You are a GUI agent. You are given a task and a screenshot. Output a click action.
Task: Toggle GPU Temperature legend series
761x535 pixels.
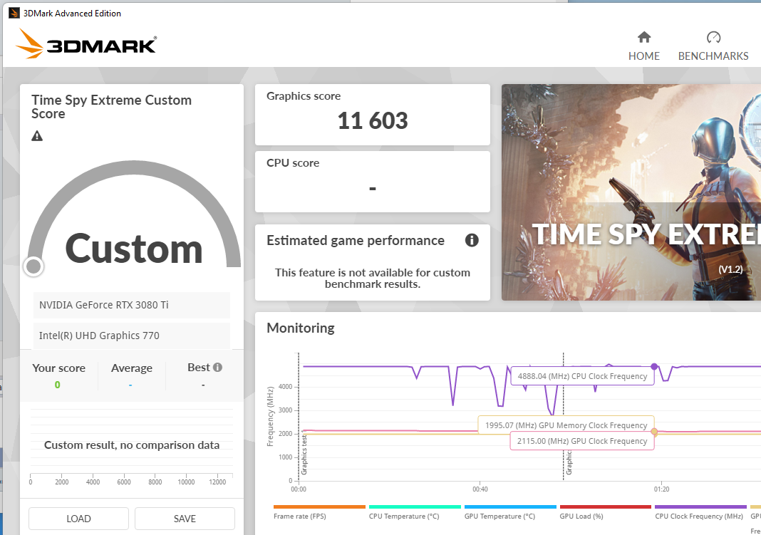coord(510,512)
